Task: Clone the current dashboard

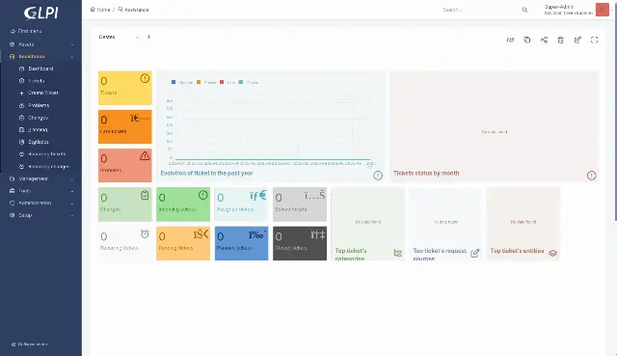Action: click(527, 40)
